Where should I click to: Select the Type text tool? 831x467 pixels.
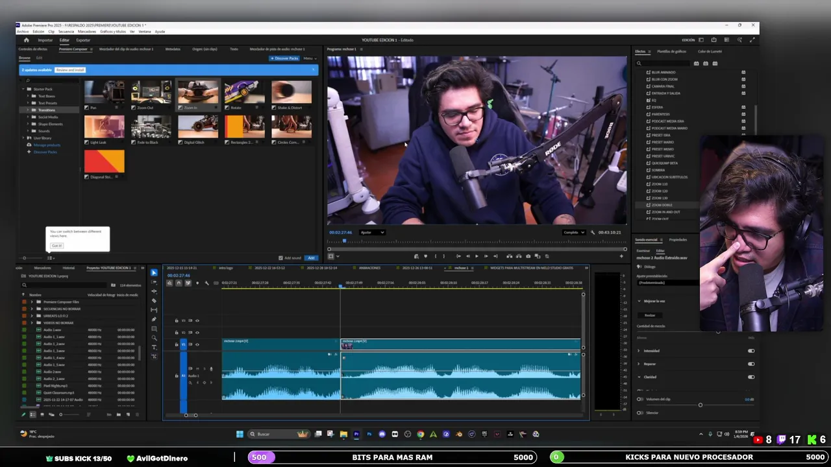[x=154, y=347]
